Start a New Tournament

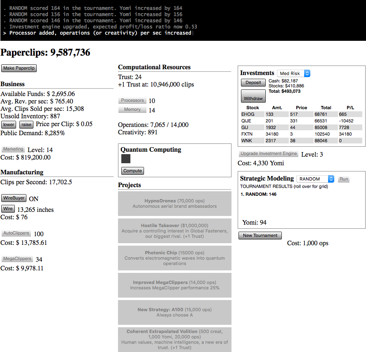click(260, 235)
